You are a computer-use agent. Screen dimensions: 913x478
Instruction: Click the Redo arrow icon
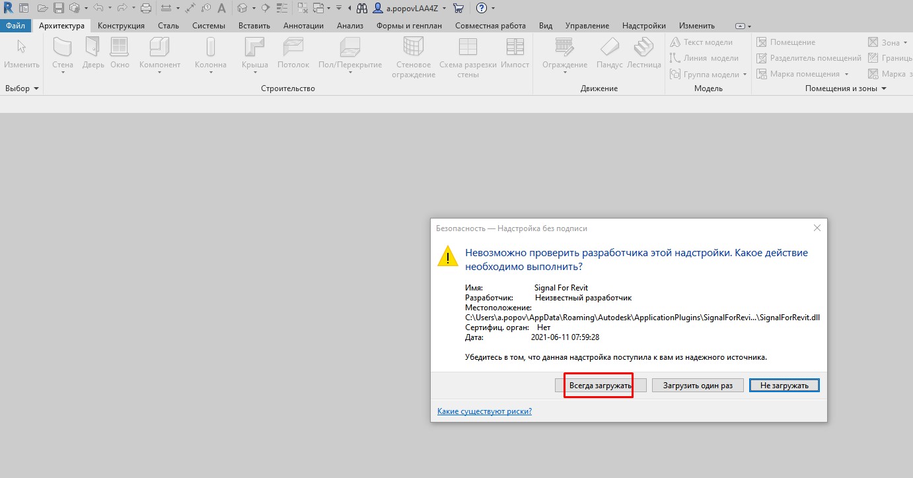pos(122,8)
